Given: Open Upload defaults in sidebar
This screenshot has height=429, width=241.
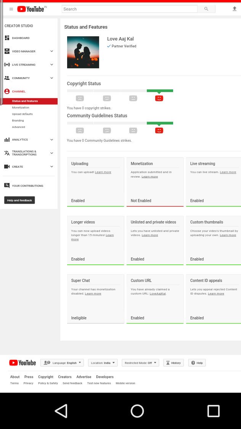Looking at the screenshot, I should point(22,114).
